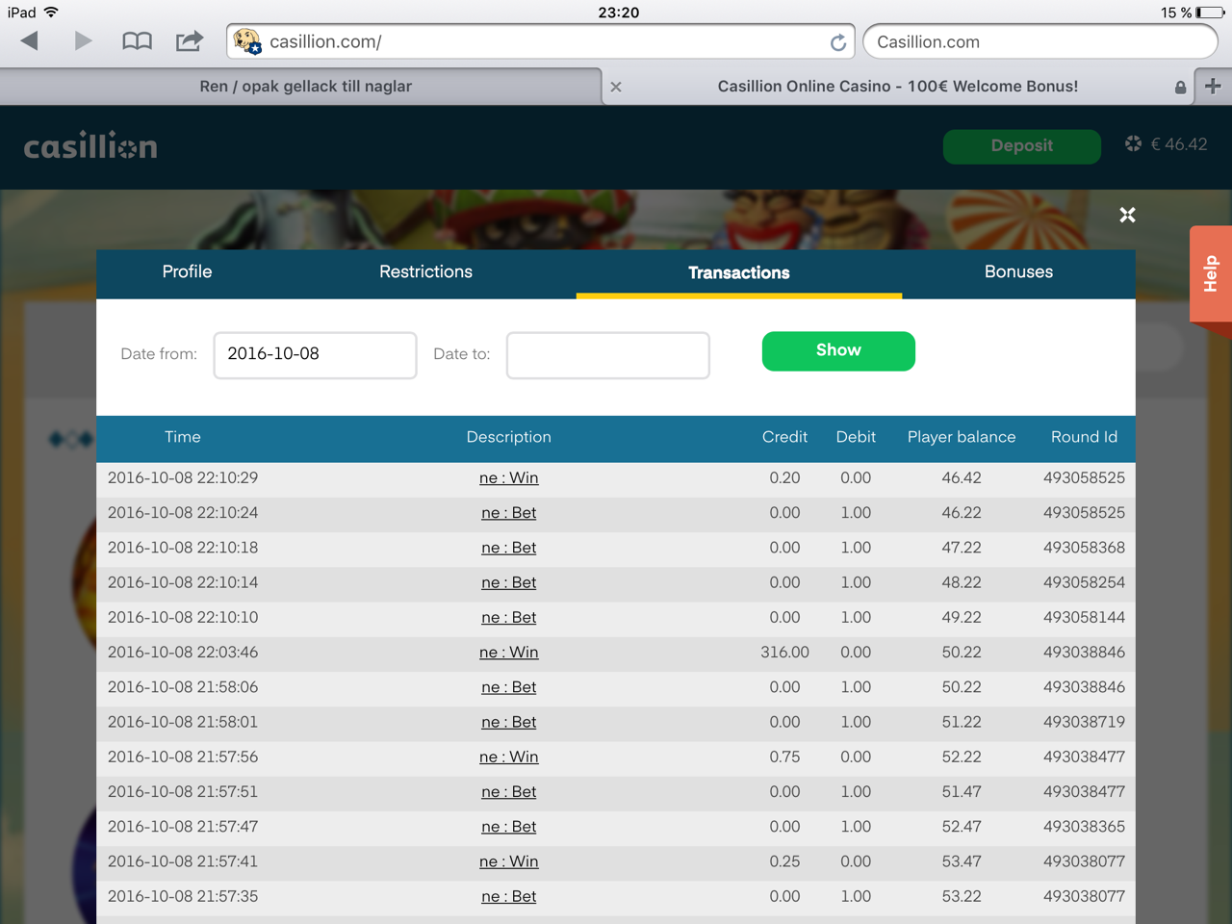
Task: Click round id 493038365
Action: tap(1084, 827)
